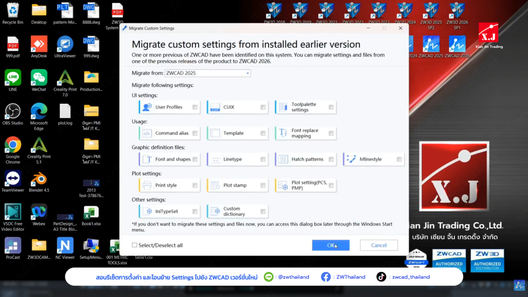Check the Template checkbox
This screenshot has width=528, height=297.
tap(263, 133)
